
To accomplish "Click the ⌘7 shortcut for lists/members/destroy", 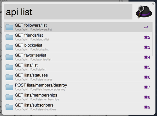I will pos(147,87).
